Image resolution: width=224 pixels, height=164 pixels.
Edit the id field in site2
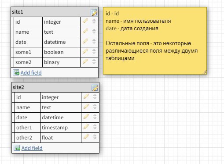pos(86,96)
